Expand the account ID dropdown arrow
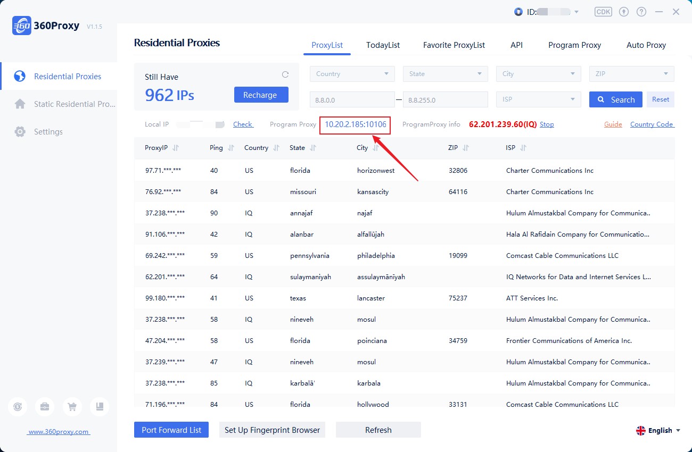The width and height of the screenshot is (692, 452). coord(576,12)
